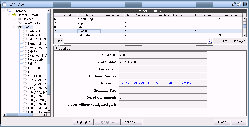Click the Summary root node icon

[10, 11]
